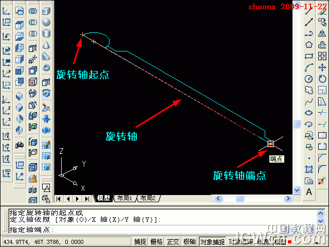Select the Rectangle tool
The width and height of the screenshot is (329, 247).
pos(308,56)
